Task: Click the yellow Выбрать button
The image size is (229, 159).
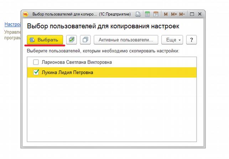Action: [x=45, y=40]
